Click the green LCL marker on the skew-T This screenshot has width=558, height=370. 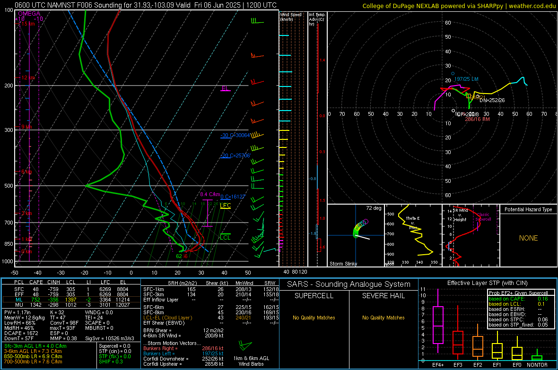225,237
